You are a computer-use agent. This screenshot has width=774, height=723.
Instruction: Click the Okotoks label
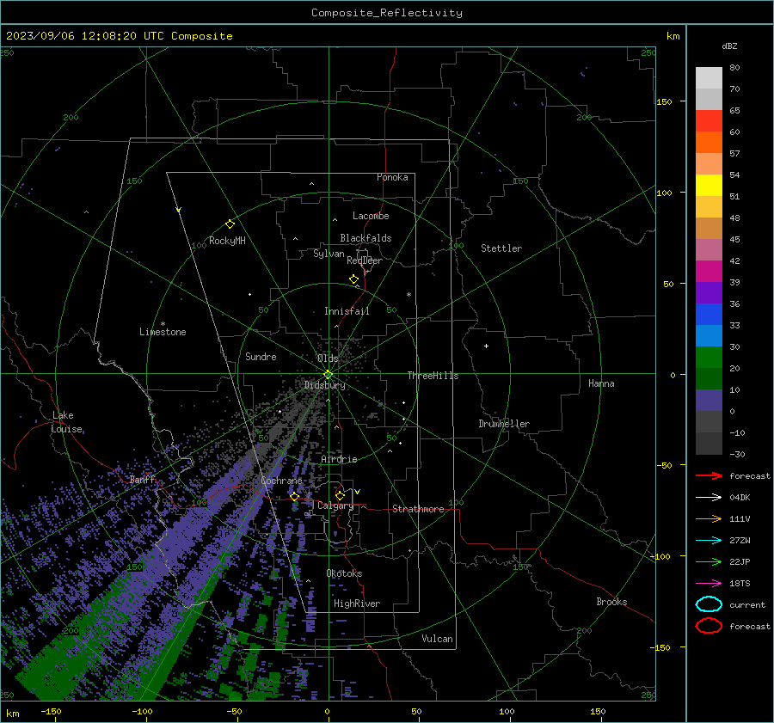[344, 573]
